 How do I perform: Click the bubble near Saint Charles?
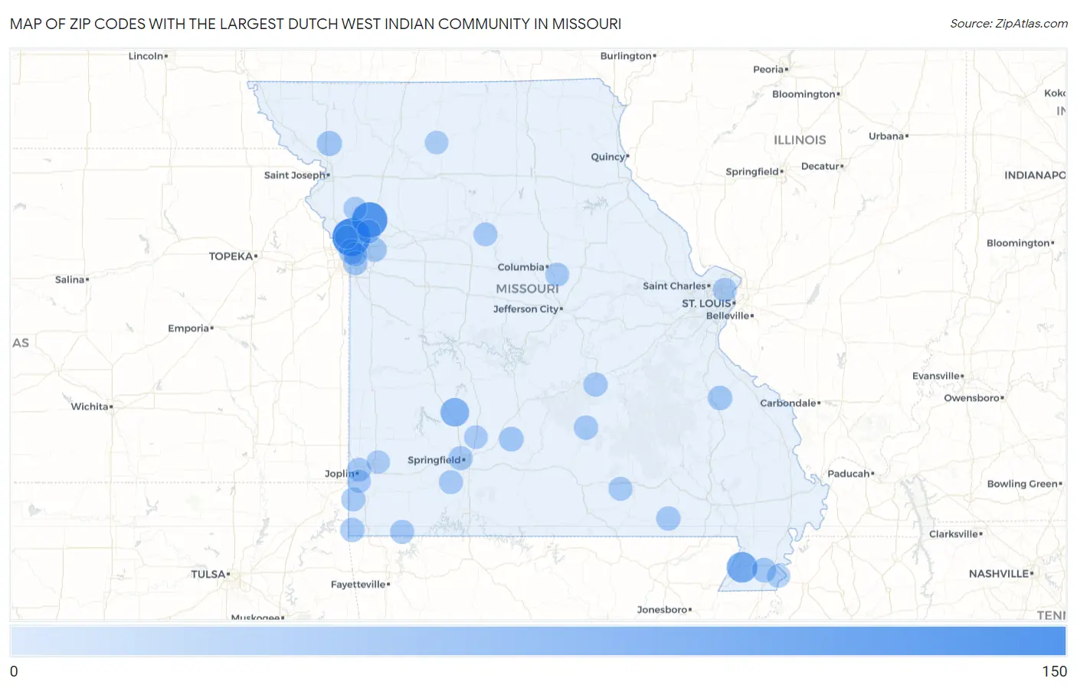tap(725, 290)
